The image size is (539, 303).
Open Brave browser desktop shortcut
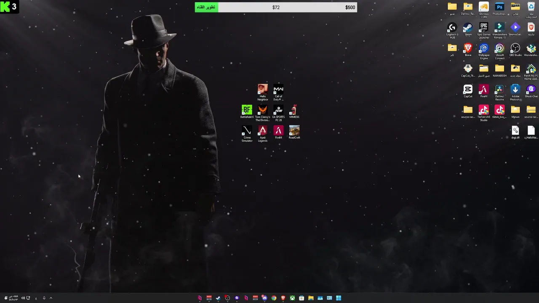pyautogui.click(x=468, y=50)
